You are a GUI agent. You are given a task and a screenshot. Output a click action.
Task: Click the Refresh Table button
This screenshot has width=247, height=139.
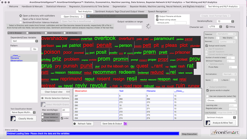83,124
